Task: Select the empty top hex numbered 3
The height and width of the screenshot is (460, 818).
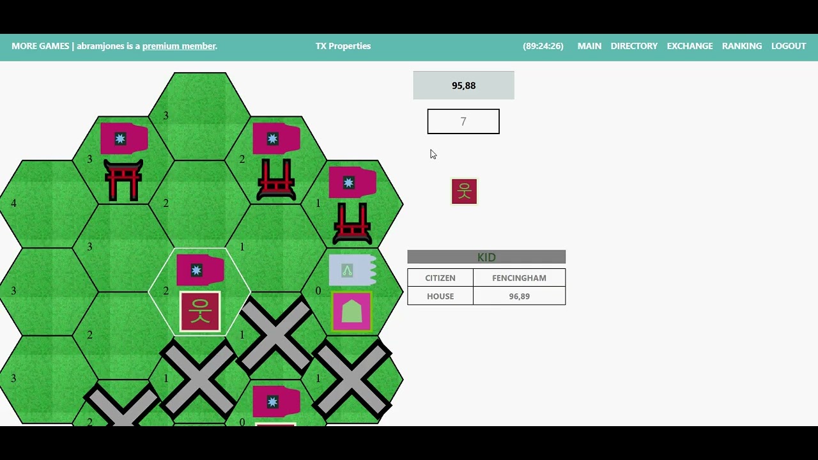Action: (x=199, y=116)
